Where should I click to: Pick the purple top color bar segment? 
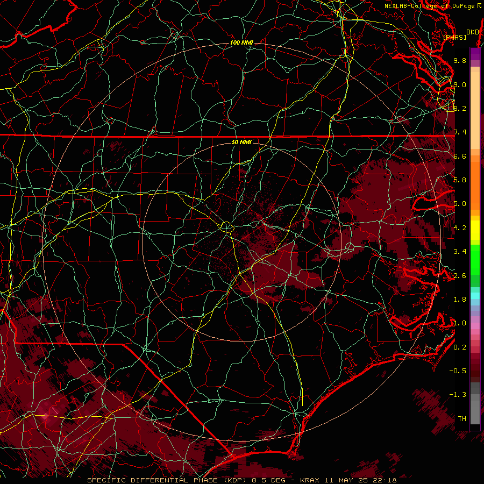(475, 54)
